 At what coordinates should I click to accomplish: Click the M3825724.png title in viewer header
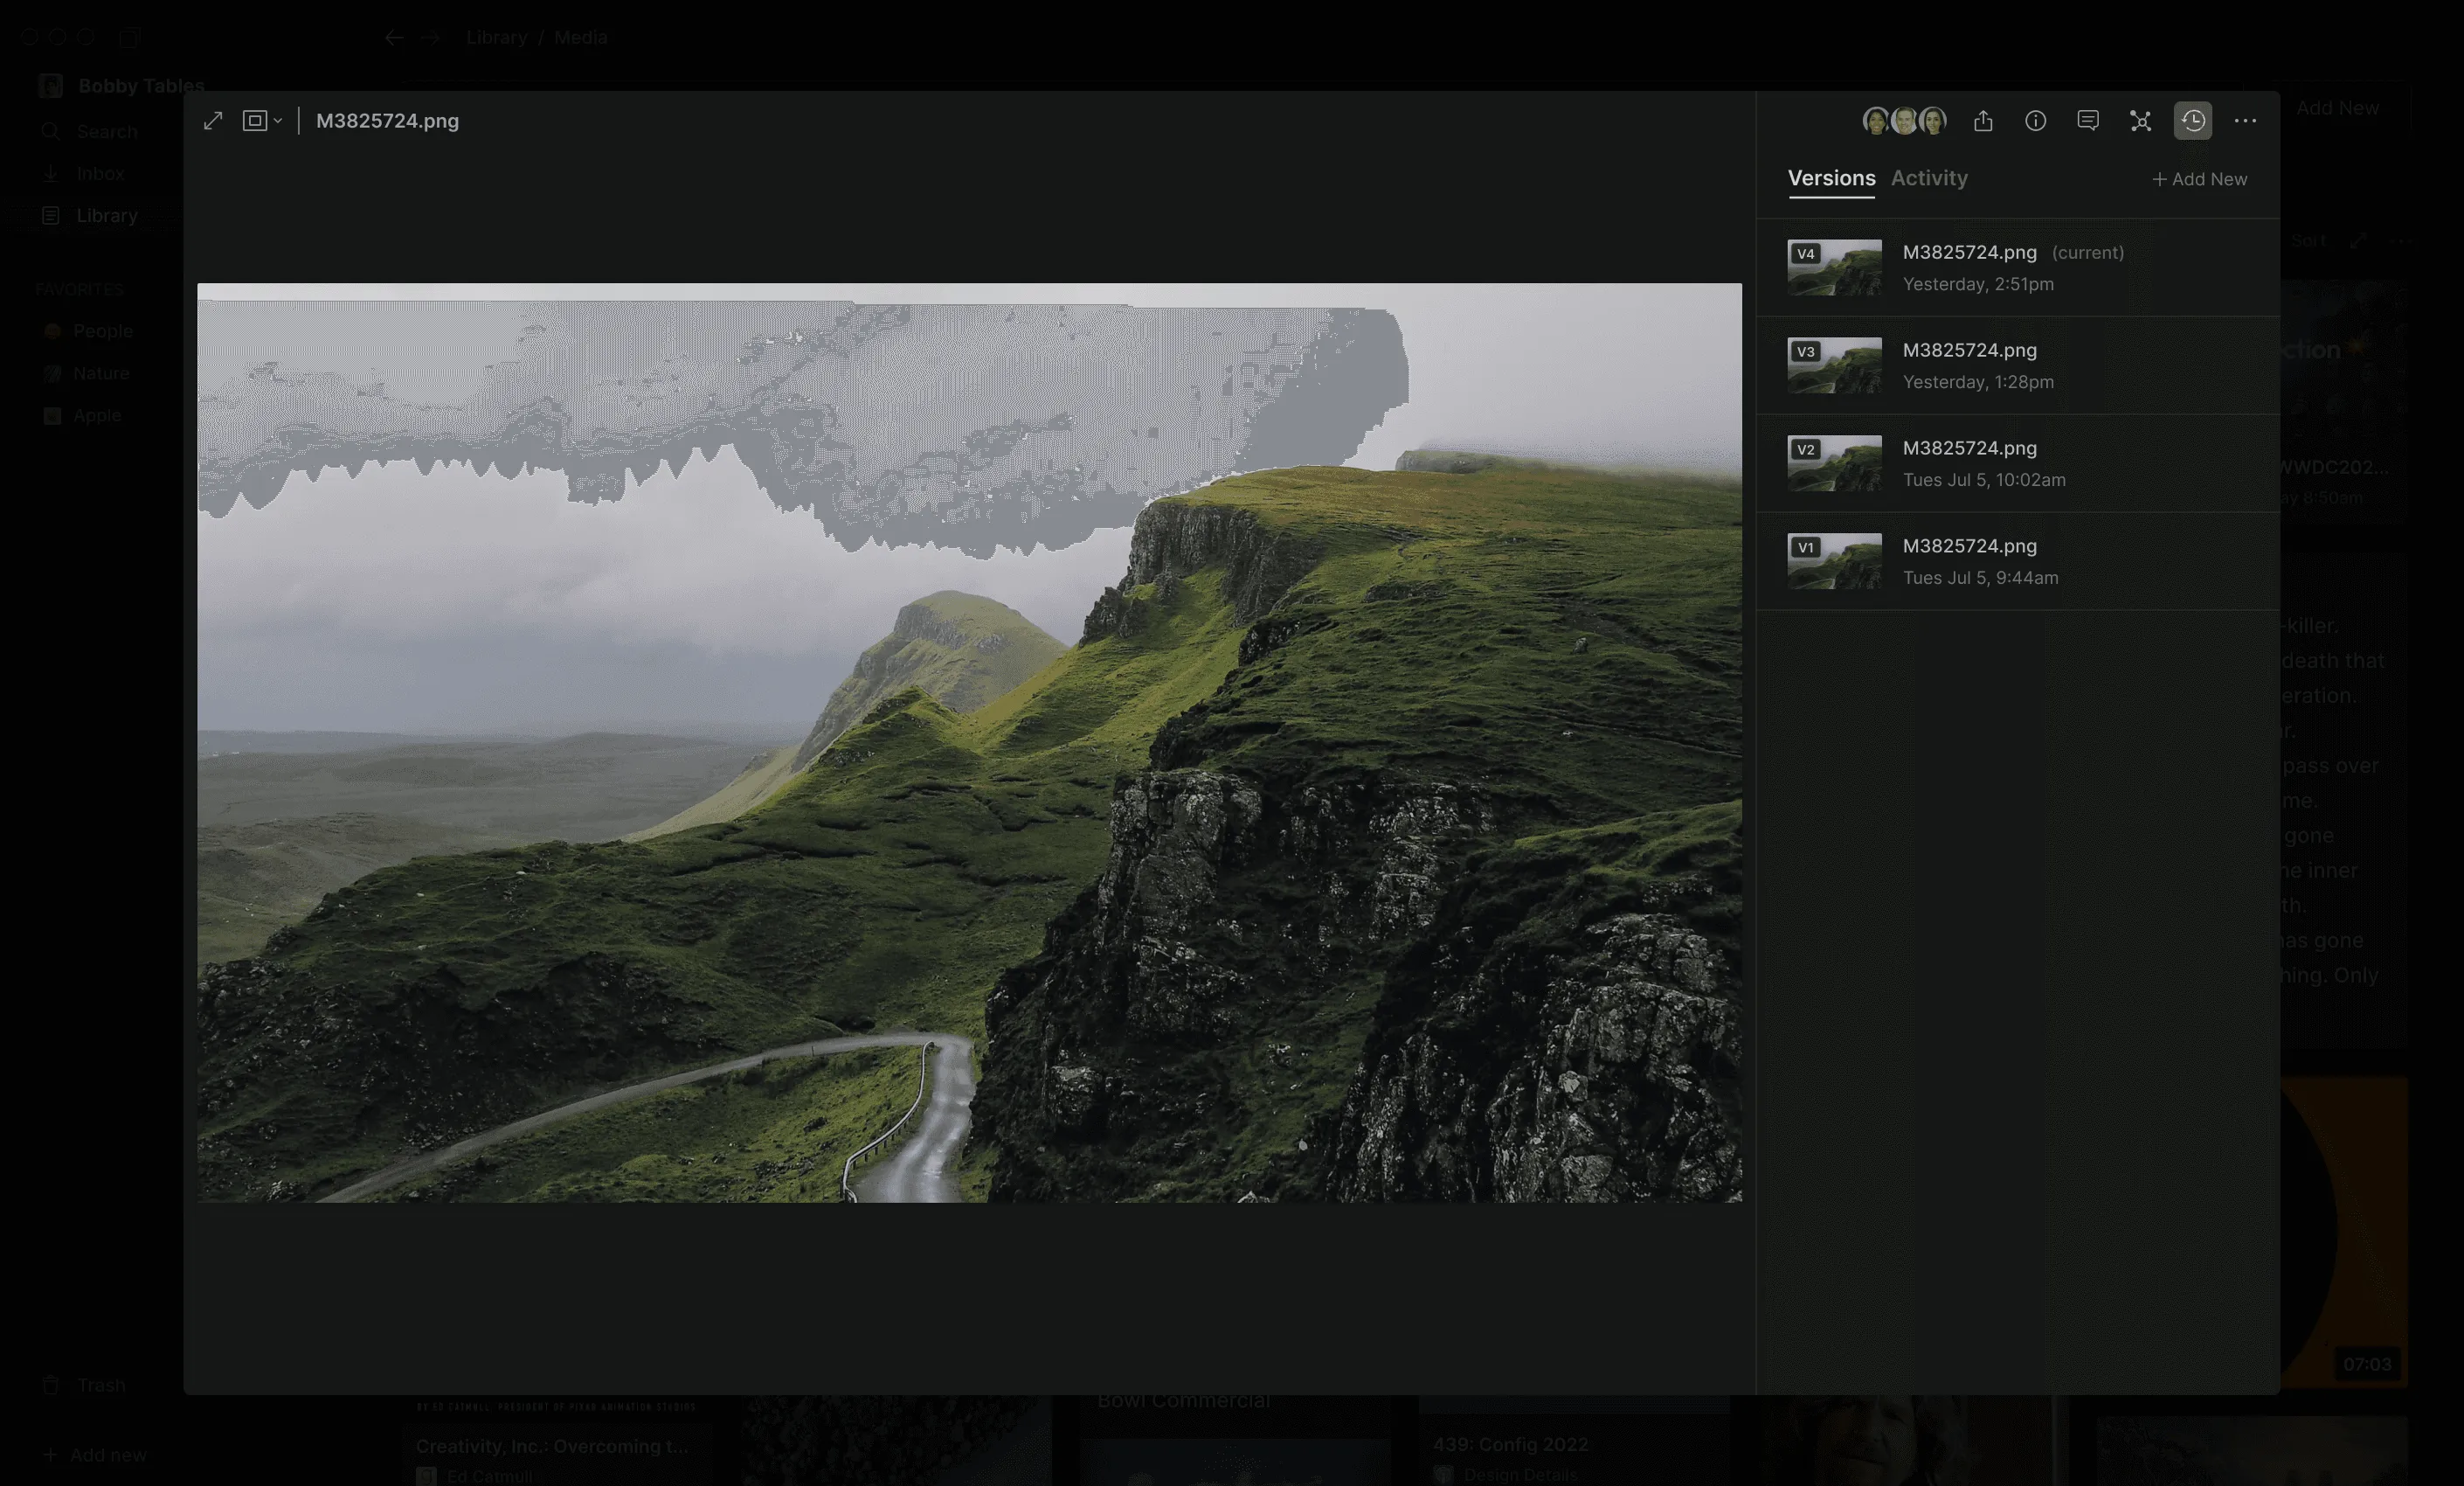tap(387, 122)
